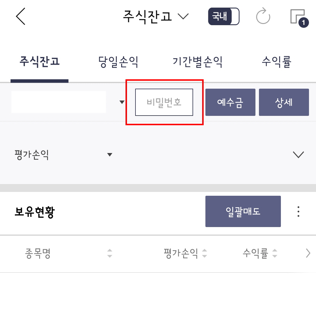This screenshot has width=316, height=316.
Task: Tap the 일괄매도 button
Action: (243, 212)
